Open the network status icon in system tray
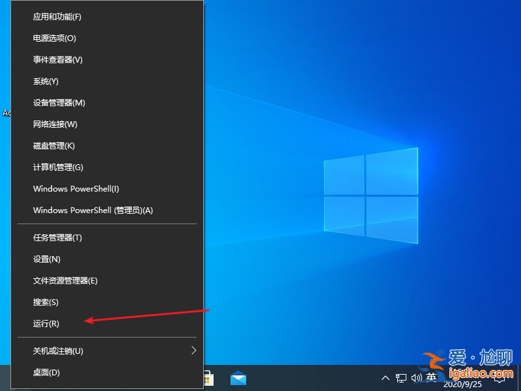 click(402, 378)
